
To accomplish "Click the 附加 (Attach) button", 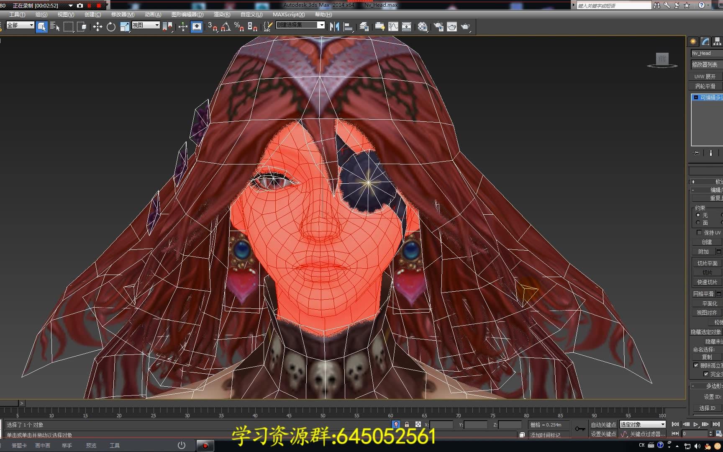I will (x=703, y=252).
